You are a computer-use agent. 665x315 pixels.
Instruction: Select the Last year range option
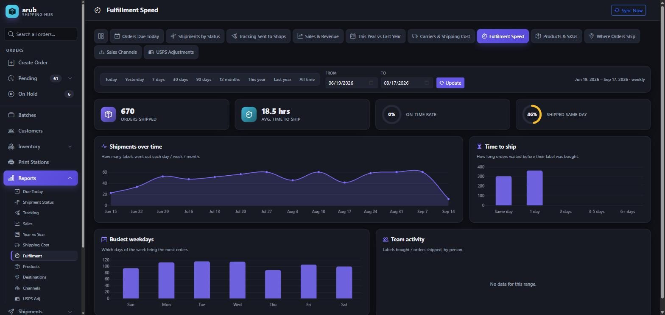point(282,80)
